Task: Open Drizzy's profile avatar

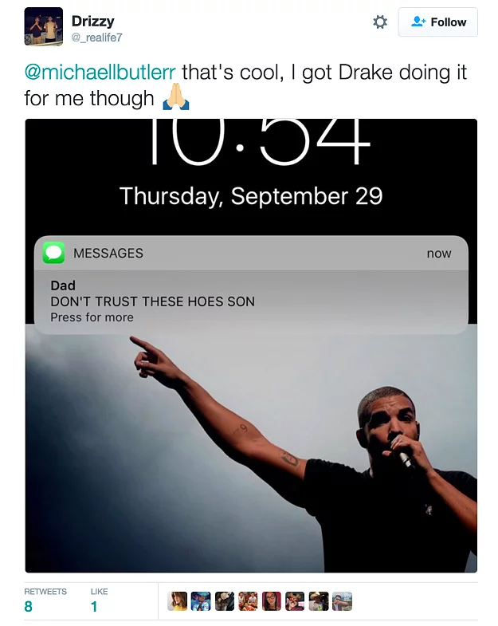Action: (44, 26)
